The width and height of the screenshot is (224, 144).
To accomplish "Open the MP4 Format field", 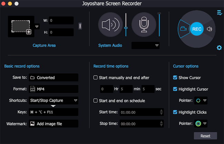I will point(53,89).
